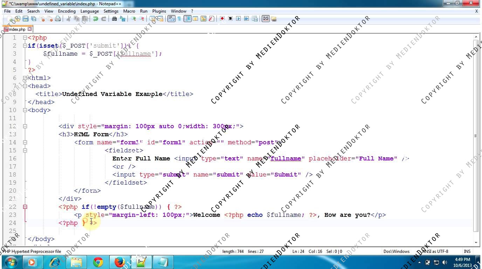Screen dimensions: 482x269
Task: Open the Language menu
Action: click(89, 11)
